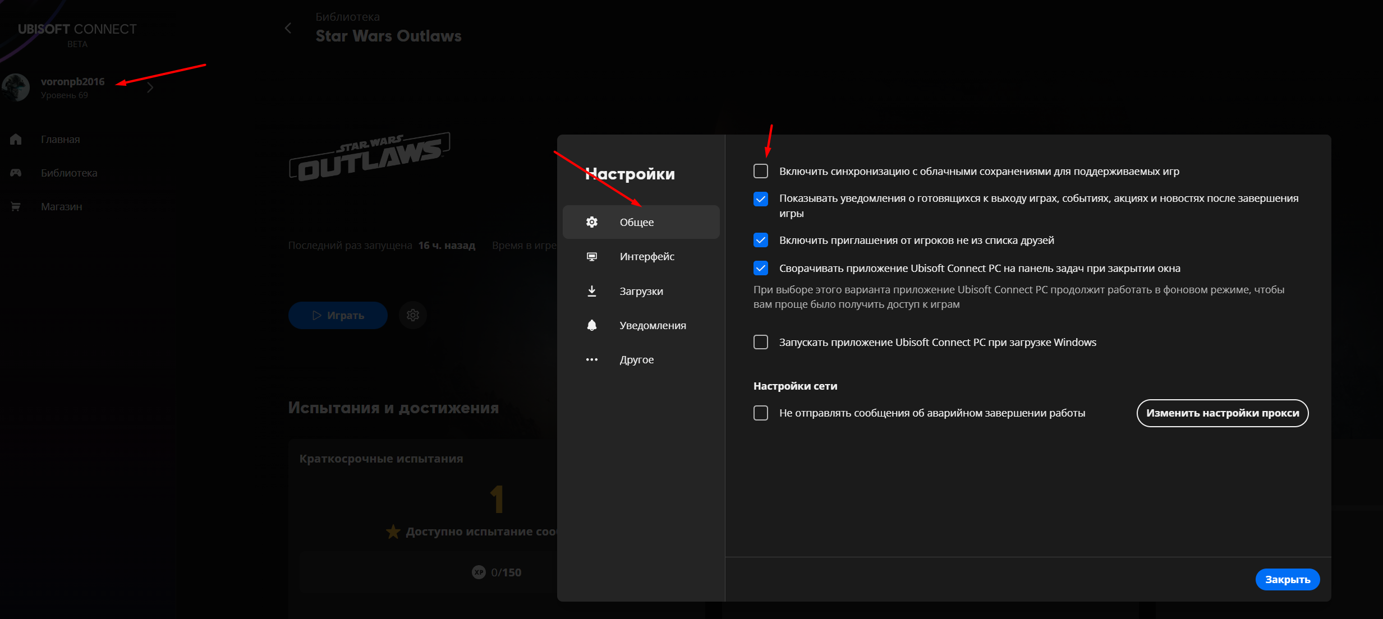Open game settings gear beside Играть
This screenshot has width=1383, height=619.
click(x=412, y=315)
